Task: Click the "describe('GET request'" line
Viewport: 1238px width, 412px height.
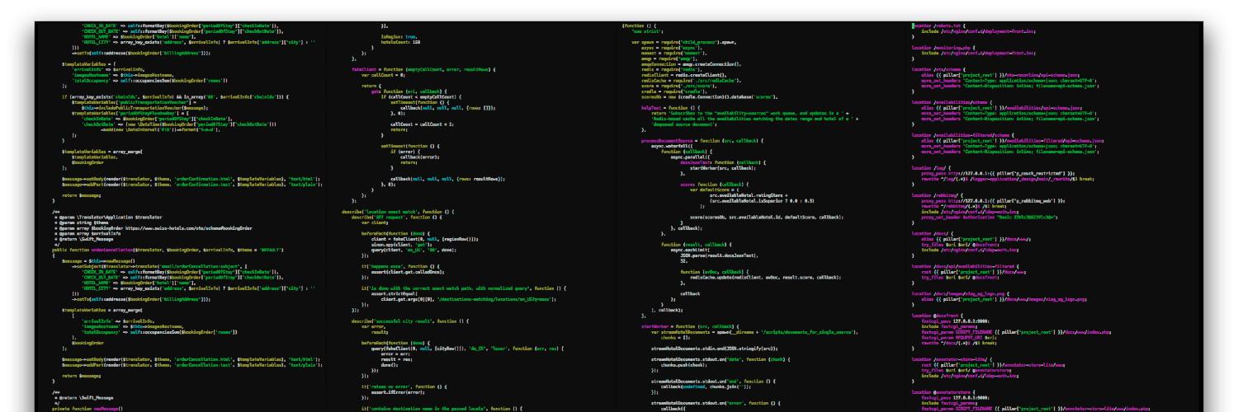Action: pyautogui.click(x=397, y=218)
